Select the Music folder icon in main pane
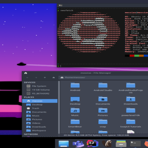 tap(75, 110)
